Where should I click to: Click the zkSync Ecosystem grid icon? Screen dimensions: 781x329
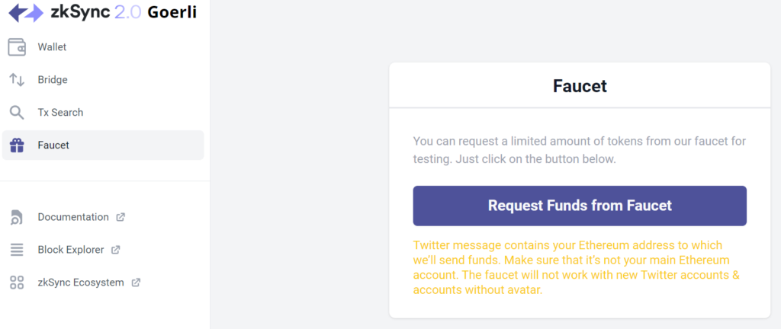[17, 283]
